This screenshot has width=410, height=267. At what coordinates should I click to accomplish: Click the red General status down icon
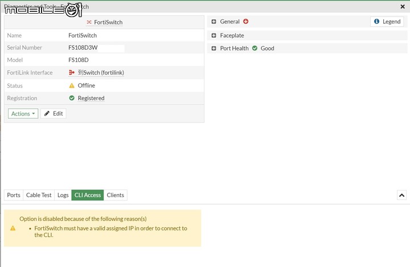click(246, 22)
